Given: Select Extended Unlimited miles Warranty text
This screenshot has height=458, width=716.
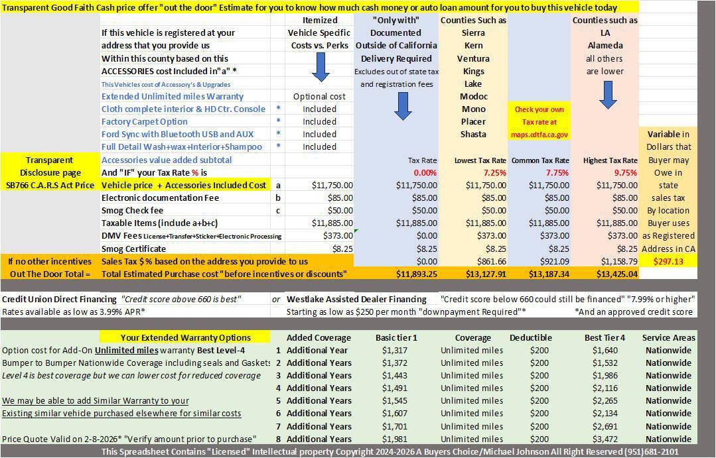Looking at the screenshot, I should 172,96.
